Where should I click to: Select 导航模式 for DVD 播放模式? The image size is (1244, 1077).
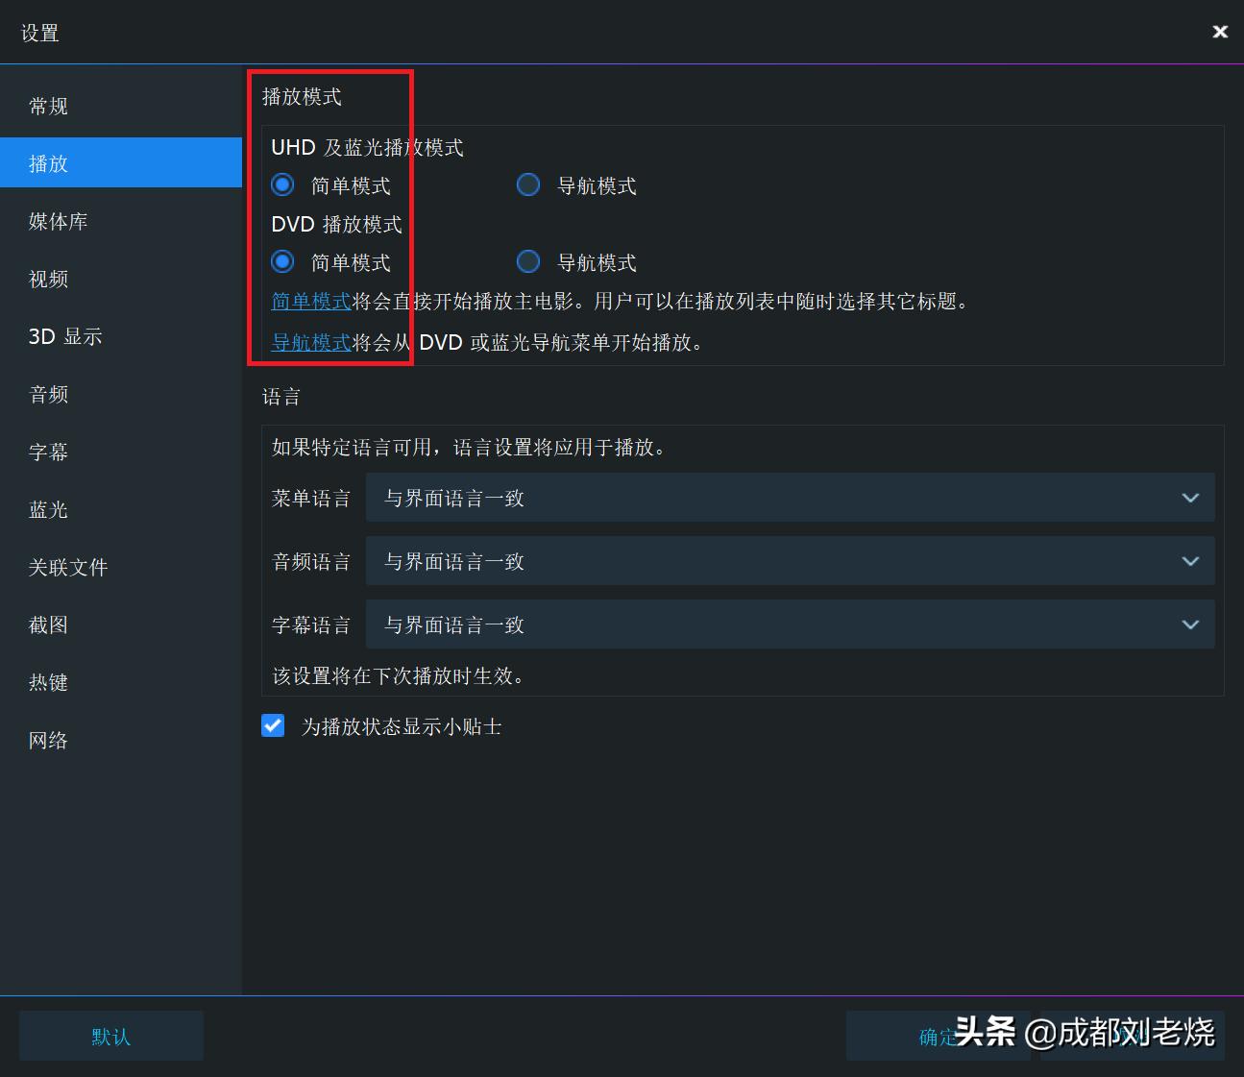pyautogui.click(x=528, y=260)
